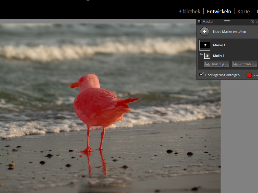Change the red overlay color swatch
The height and width of the screenshot is (193, 258).
point(249,75)
